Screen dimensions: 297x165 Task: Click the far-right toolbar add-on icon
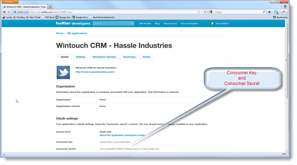[283, 12]
